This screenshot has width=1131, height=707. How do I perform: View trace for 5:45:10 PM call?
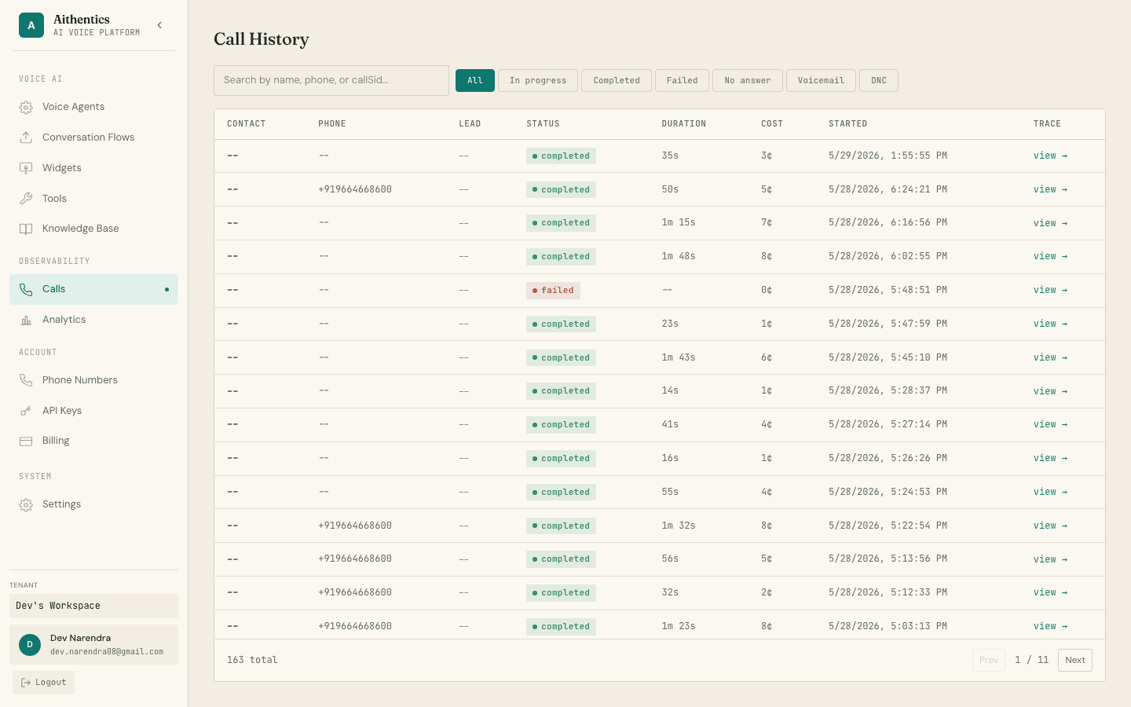[x=1050, y=357]
